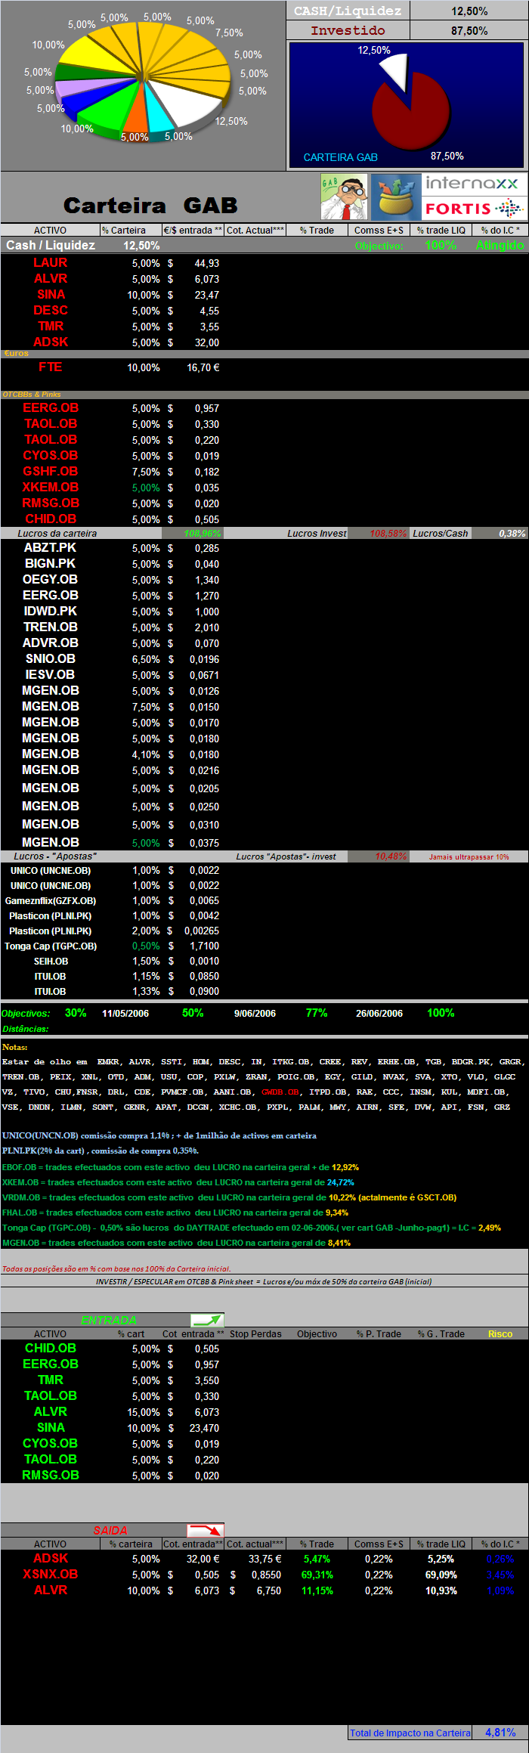Click the red GWDH.OB ticker in the notes
Viewport: 529px width, 1753px height.
[x=280, y=1092]
